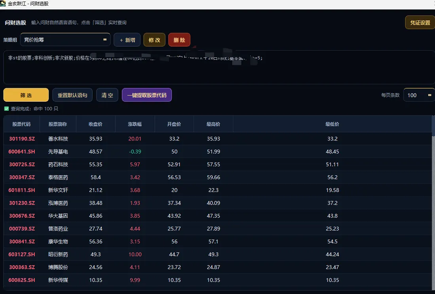This screenshot has width=435, height=294.
Task: Click the 修改 button
Action: [154, 40]
